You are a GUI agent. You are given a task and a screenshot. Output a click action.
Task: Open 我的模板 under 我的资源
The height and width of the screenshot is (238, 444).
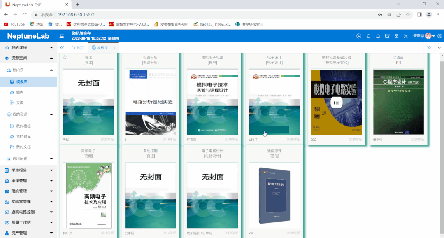click(x=23, y=126)
